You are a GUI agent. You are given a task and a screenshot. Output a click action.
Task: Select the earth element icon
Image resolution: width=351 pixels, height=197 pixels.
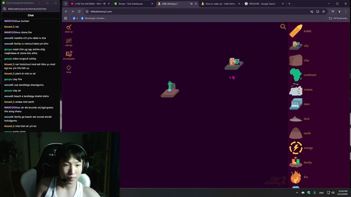pos(296,133)
